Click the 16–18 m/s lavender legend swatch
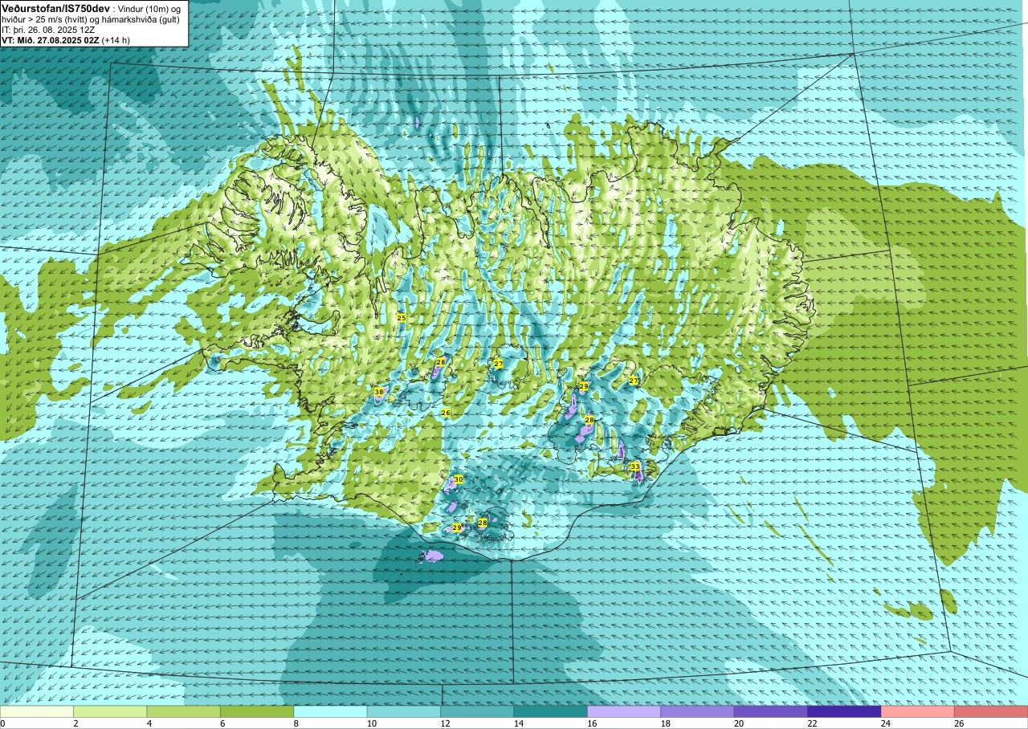Screen dimensions: 1028x729 tap(624, 711)
